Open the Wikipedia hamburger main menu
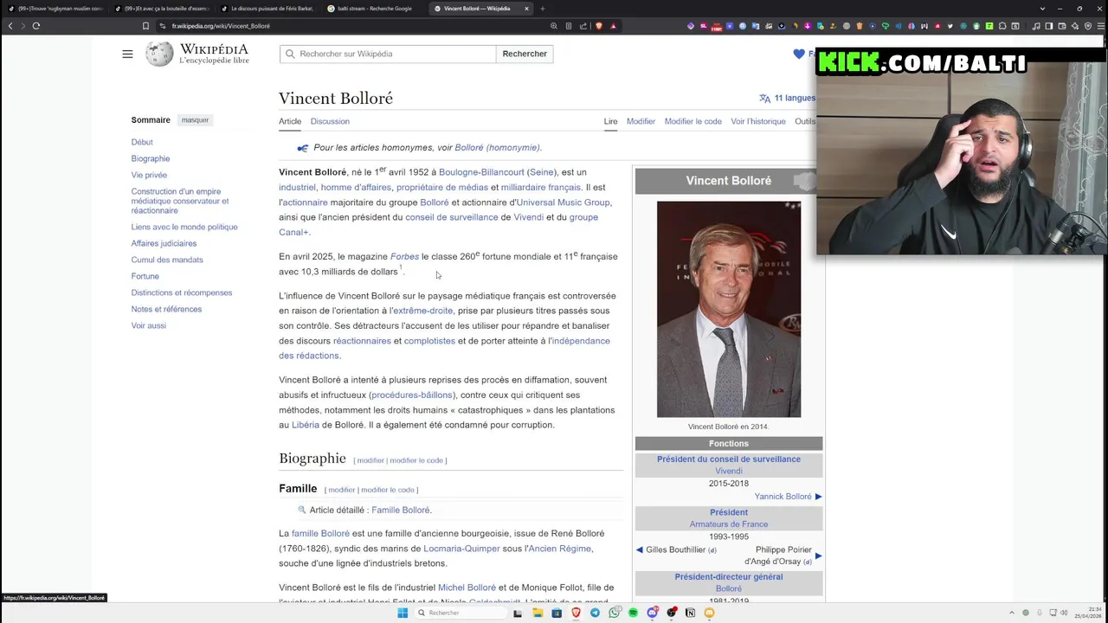 pos(127,54)
